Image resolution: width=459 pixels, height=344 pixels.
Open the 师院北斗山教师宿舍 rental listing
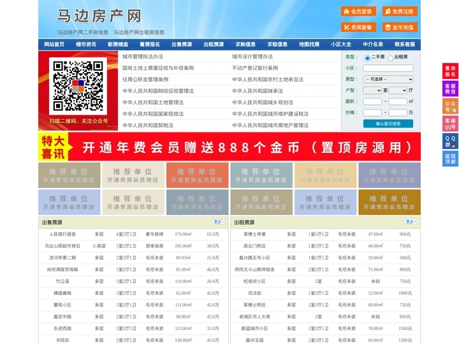click(254, 269)
